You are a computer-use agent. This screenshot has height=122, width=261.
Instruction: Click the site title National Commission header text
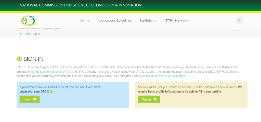pos(81,5)
